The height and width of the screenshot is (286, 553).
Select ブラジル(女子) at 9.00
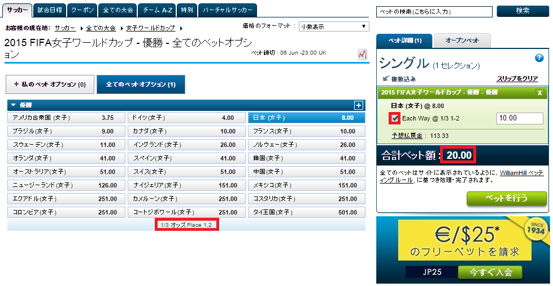pyautogui.click(x=66, y=131)
